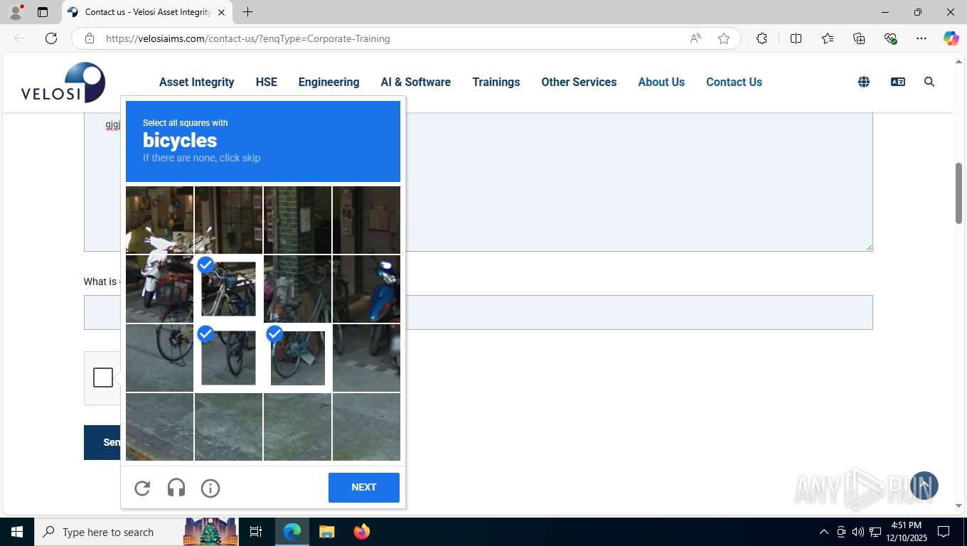
Task: Open File Explorer from taskbar
Action: (x=326, y=532)
